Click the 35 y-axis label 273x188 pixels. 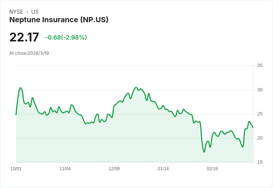point(260,66)
